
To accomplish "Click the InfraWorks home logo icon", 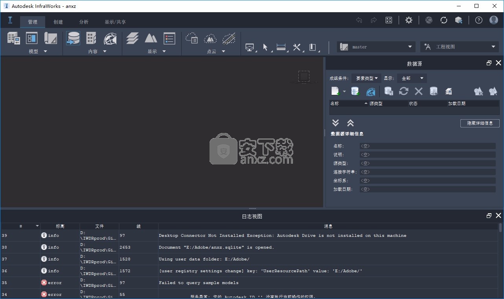I will 10,20.
